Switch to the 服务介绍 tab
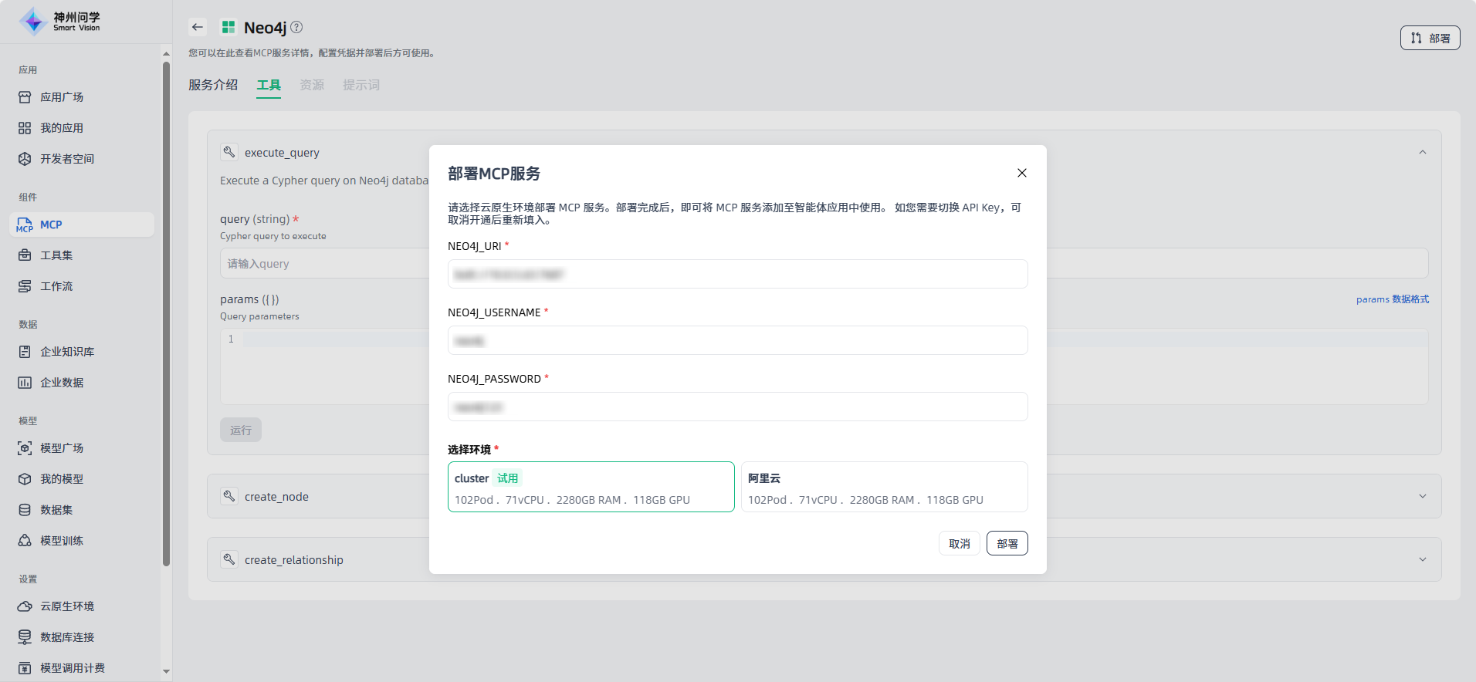 coord(213,85)
